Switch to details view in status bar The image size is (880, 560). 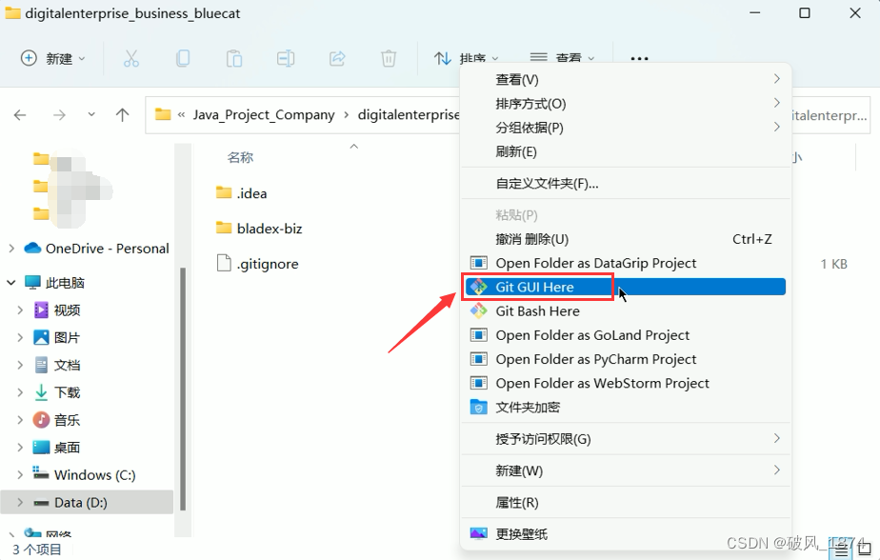click(x=841, y=551)
